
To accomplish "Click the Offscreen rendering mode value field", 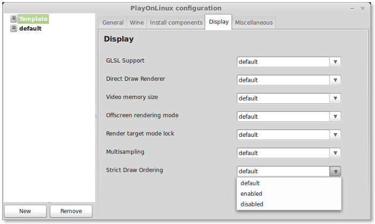I will tap(283, 117).
